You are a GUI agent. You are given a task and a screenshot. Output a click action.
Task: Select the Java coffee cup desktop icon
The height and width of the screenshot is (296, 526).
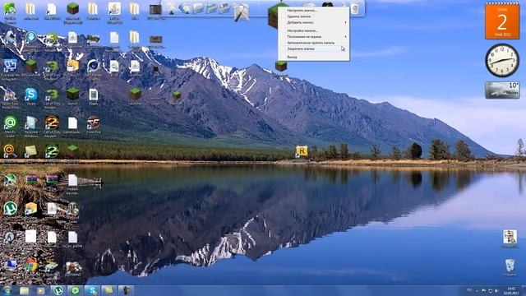114,9
